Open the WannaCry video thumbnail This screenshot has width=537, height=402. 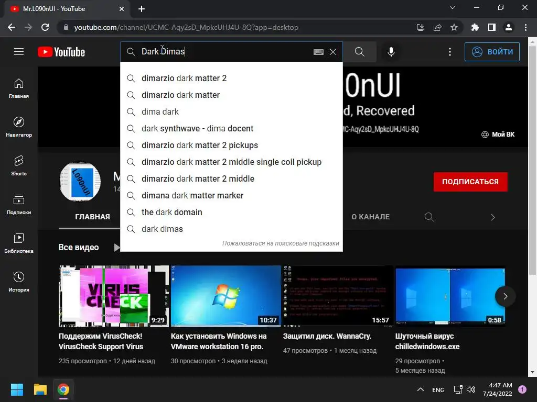click(338, 296)
